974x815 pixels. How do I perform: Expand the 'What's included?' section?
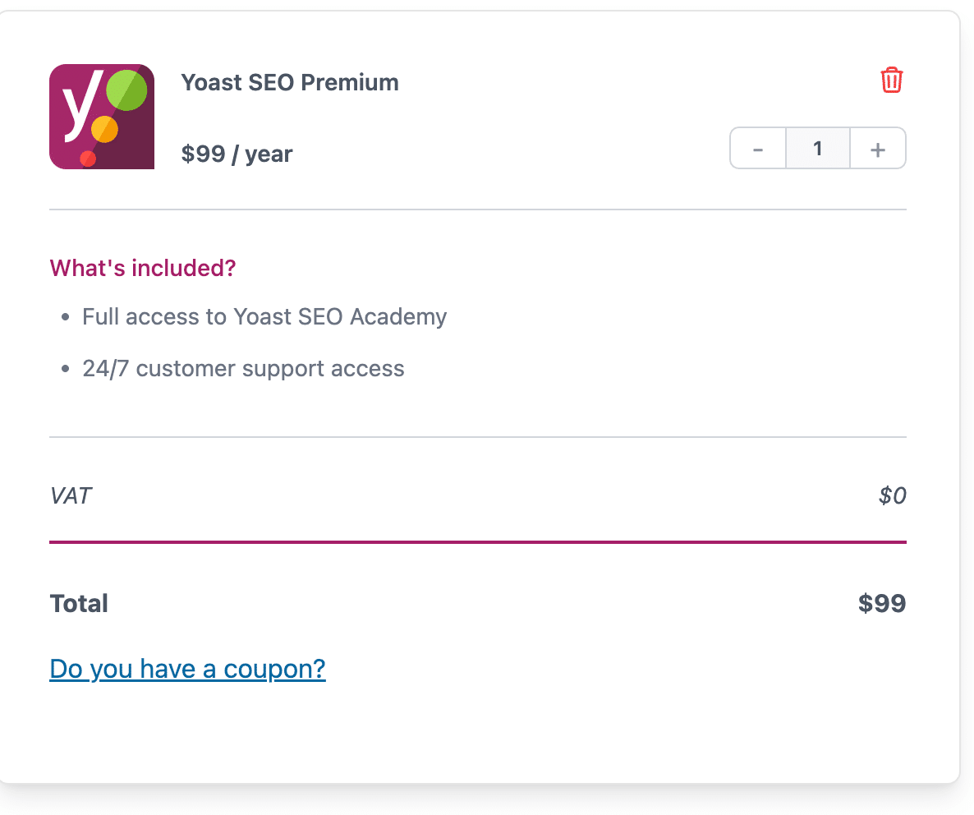[x=142, y=268]
